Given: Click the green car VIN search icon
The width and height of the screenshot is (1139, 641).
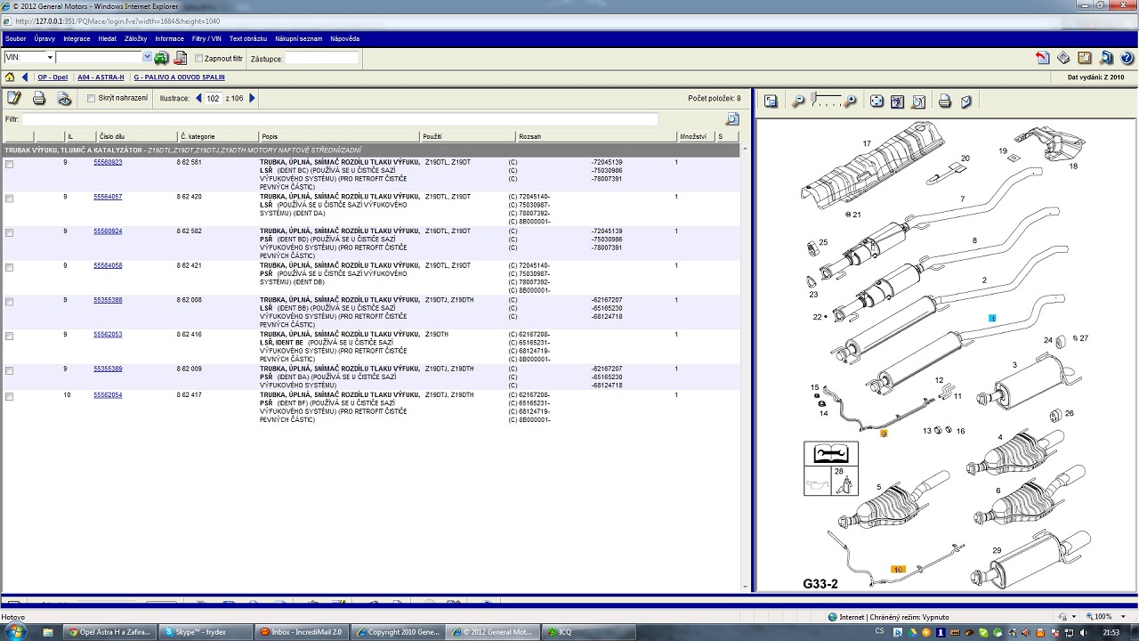Looking at the screenshot, I should 161,58.
